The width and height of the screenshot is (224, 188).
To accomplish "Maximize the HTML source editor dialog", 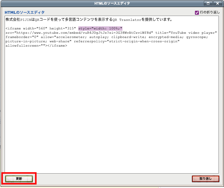I will pos(208,3).
